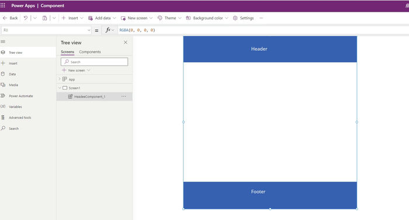Click the tree view Search field
The image size is (409, 220).
point(95,61)
